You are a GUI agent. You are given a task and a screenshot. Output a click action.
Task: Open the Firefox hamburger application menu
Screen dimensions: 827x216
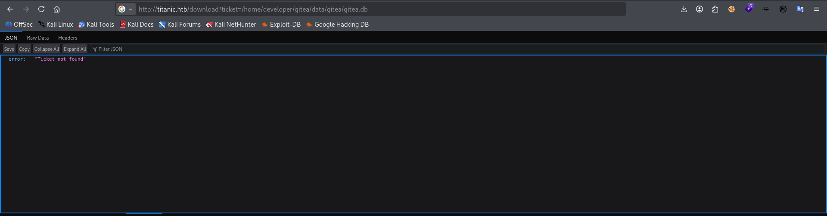[817, 9]
